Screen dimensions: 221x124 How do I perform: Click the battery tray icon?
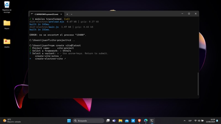point(202,121)
